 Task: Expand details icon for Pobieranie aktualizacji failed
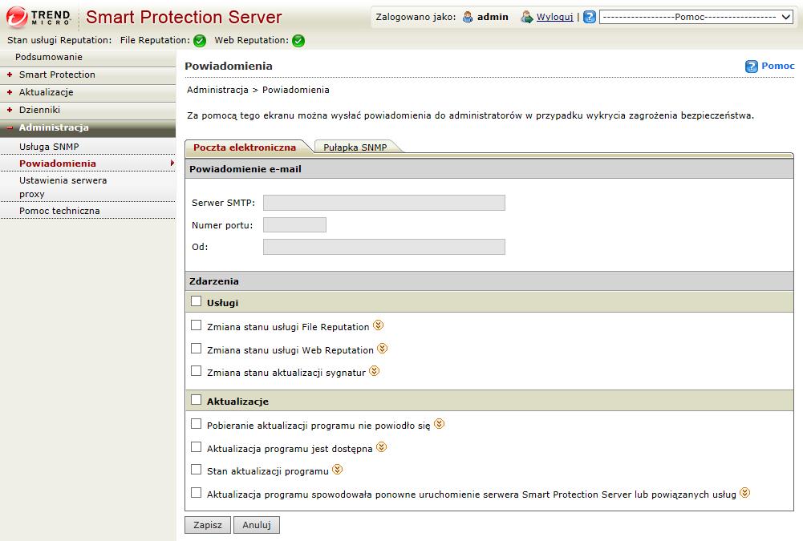[440, 424]
